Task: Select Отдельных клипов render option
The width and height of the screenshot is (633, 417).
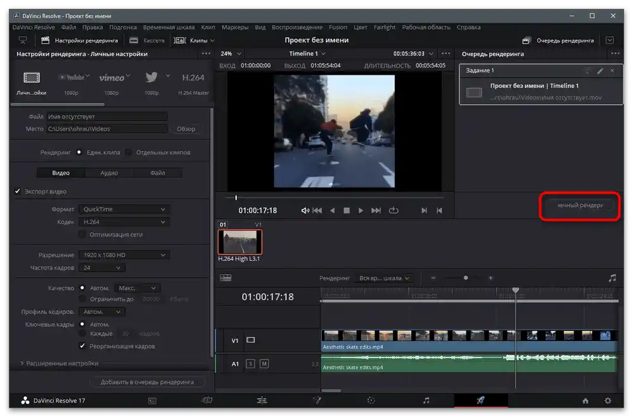Action: (129, 152)
